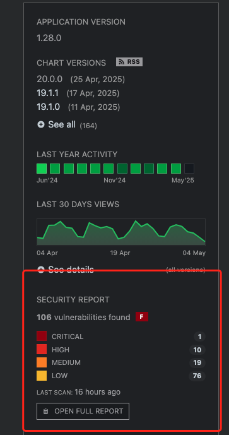Expand See details for views

click(71, 270)
